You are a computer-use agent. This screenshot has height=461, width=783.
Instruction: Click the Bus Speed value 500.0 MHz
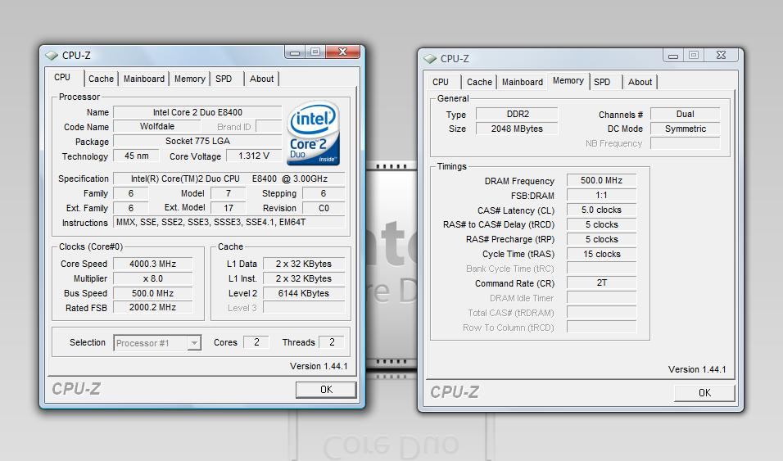click(153, 293)
